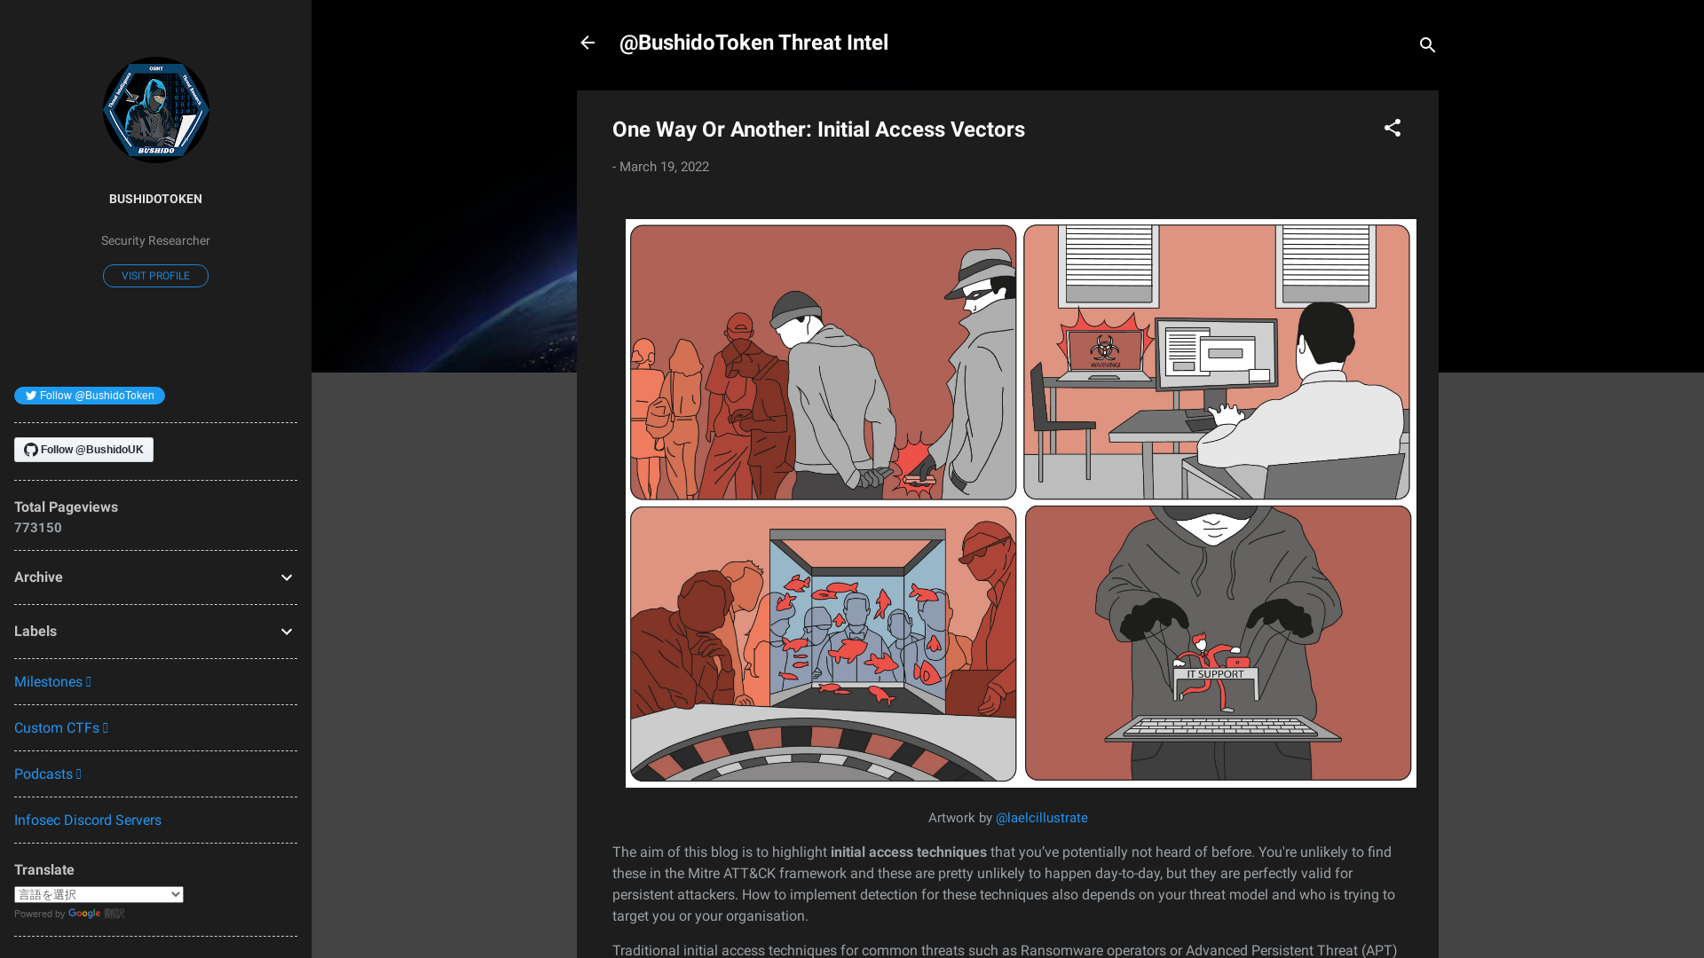Image resolution: width=1704 pixels, height=958 pixels.
Task: Click the VISIT PROFILE button
Action: [x=155, y=276]
